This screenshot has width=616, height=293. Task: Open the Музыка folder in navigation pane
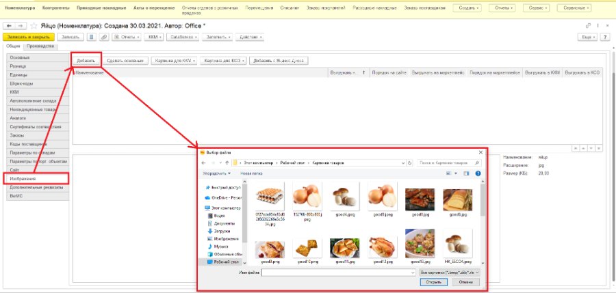tap(218, 247)
